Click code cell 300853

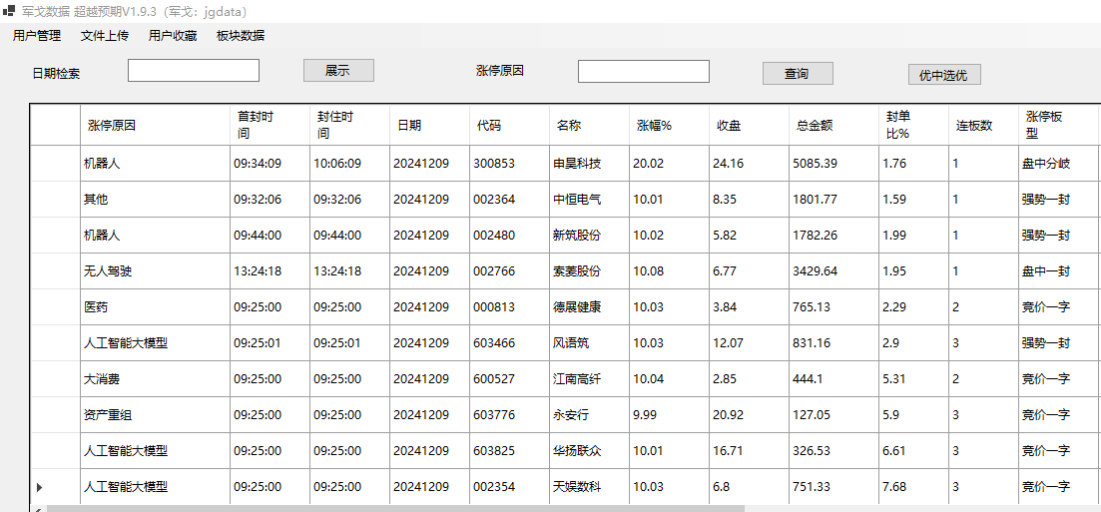tap(510, 164)
